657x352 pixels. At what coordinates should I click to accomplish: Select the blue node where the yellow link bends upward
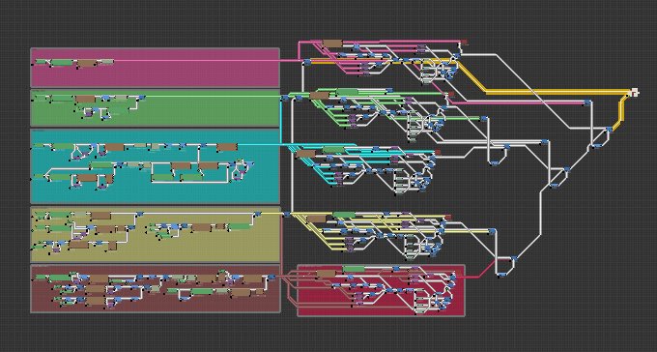[x=610, y=130]
